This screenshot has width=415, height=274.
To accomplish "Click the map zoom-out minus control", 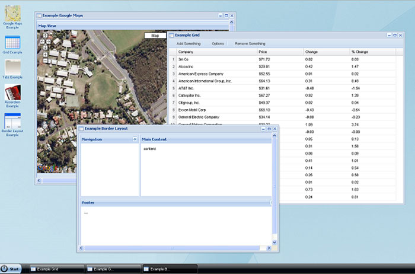I will coord(46,61).
